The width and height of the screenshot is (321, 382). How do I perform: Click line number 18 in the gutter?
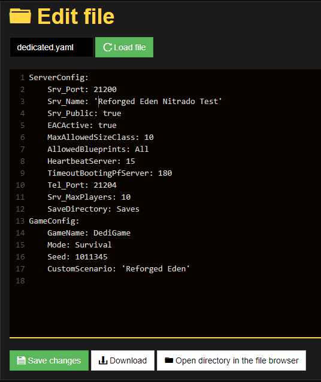20,280
